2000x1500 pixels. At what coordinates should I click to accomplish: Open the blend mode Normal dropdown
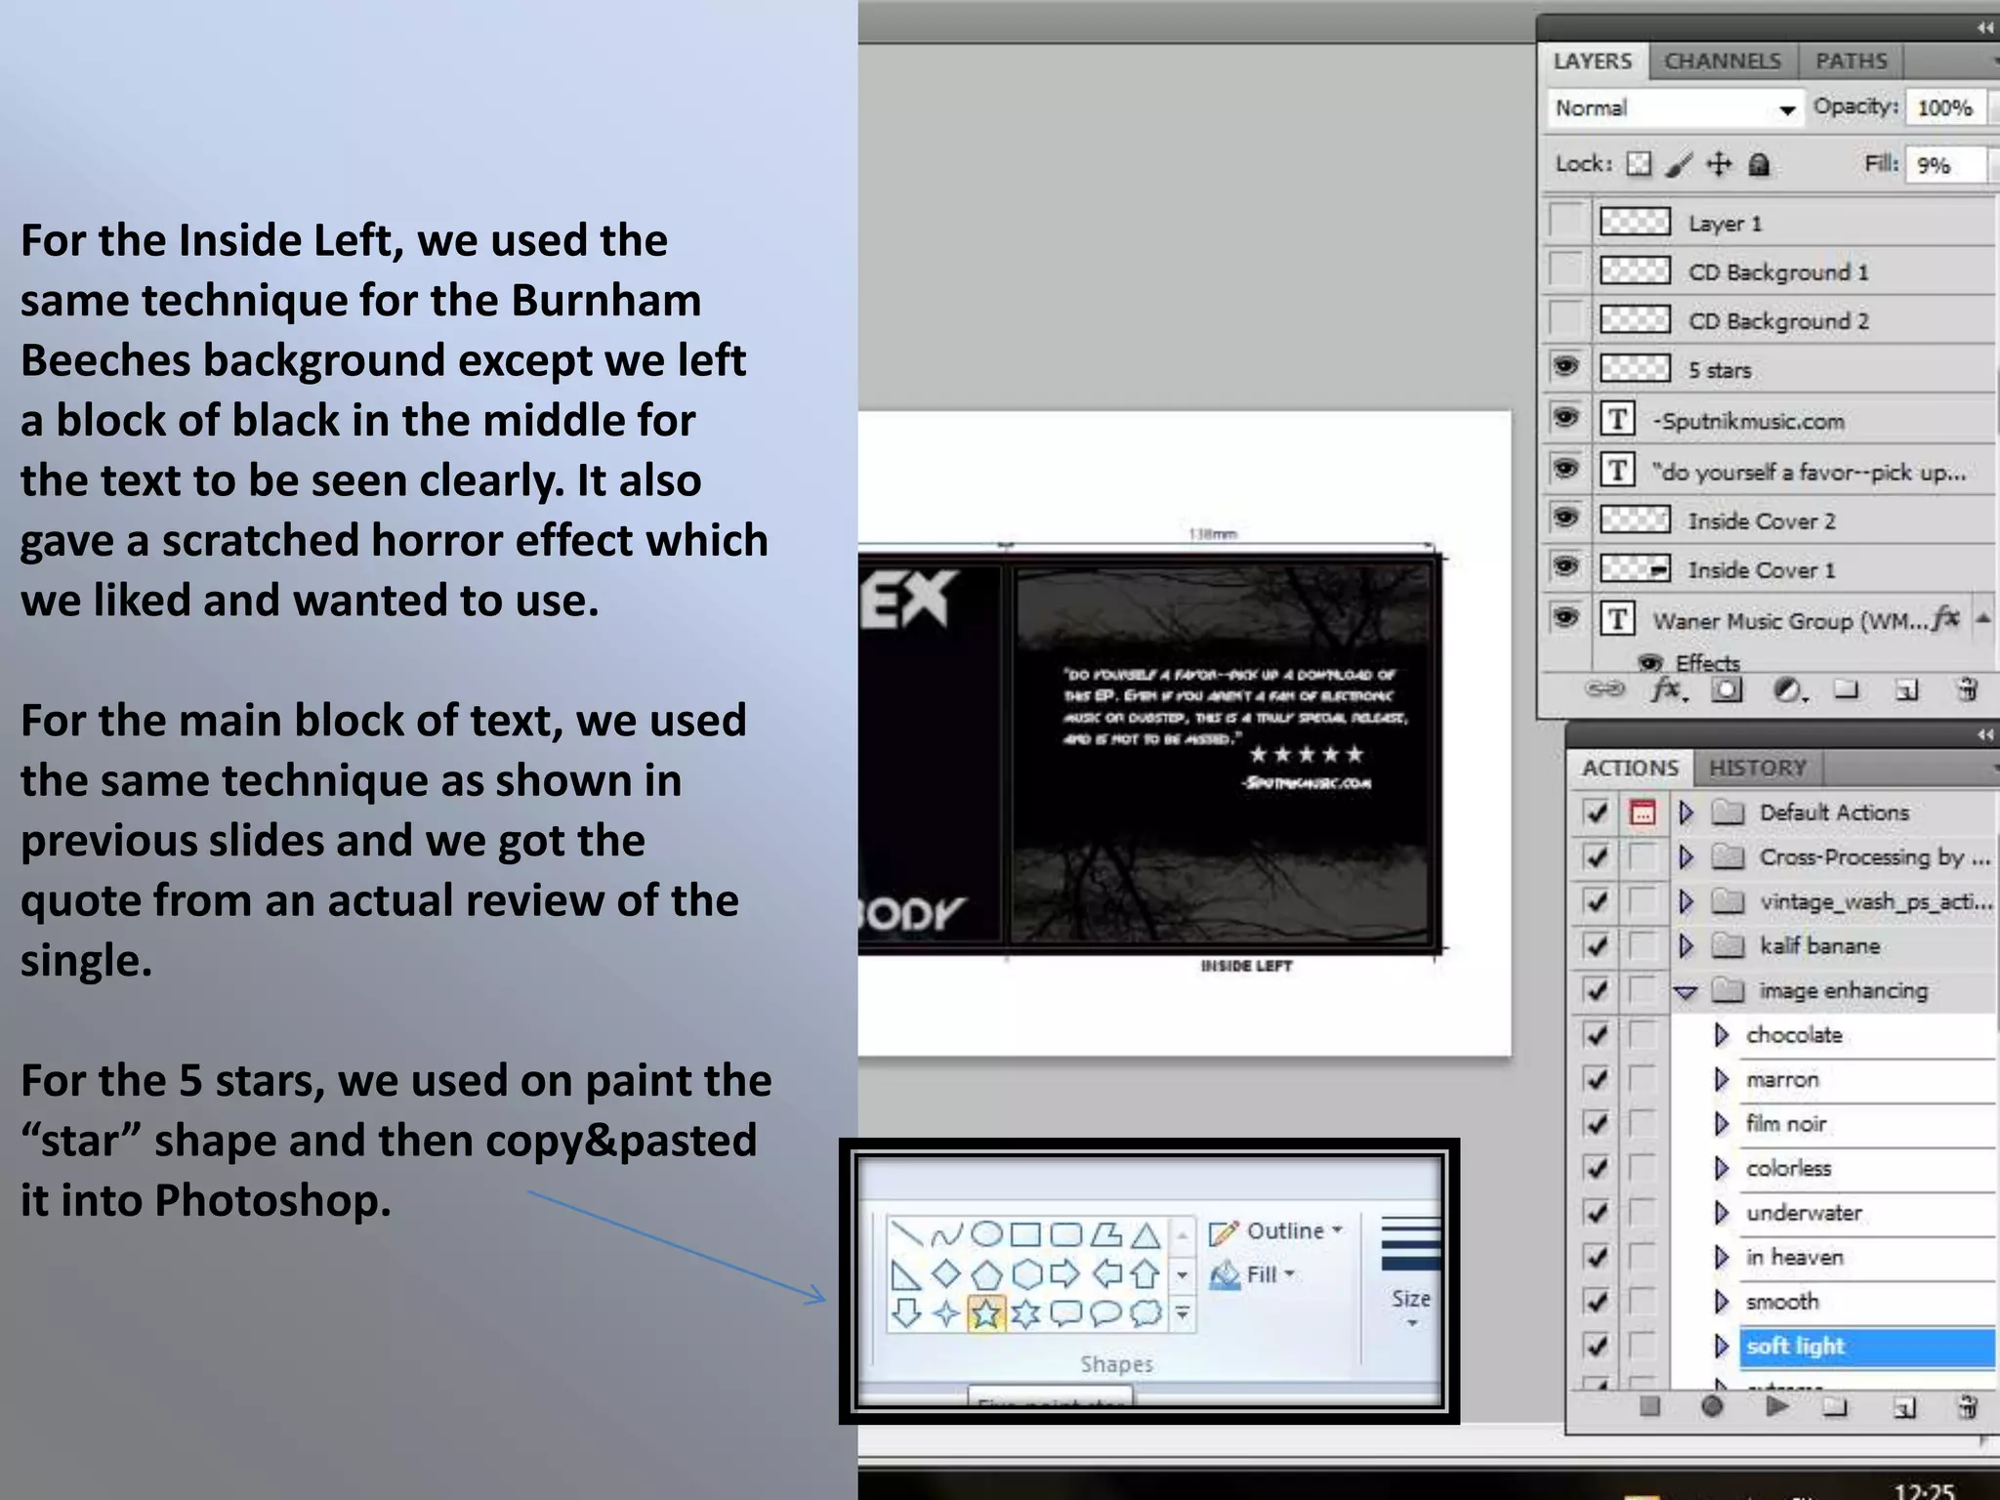coord(1676,108)
